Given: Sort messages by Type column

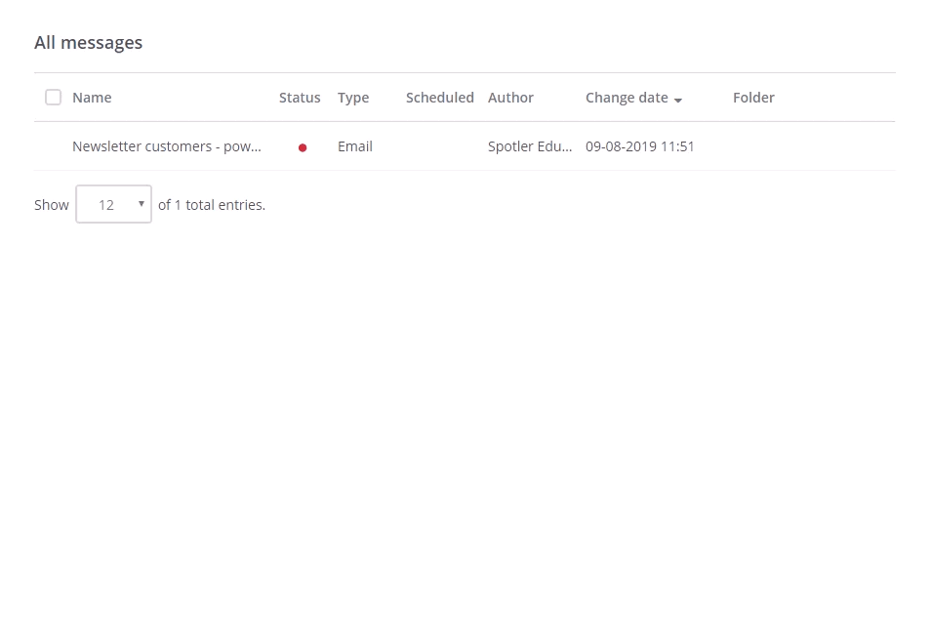Looking at the screenshot, I should 353,97.
